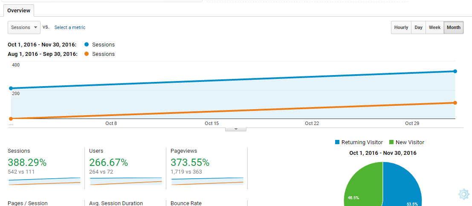Click the Oct 22 axis label
472x206 pixels.
pyautogui.click(x=312, y=123)
